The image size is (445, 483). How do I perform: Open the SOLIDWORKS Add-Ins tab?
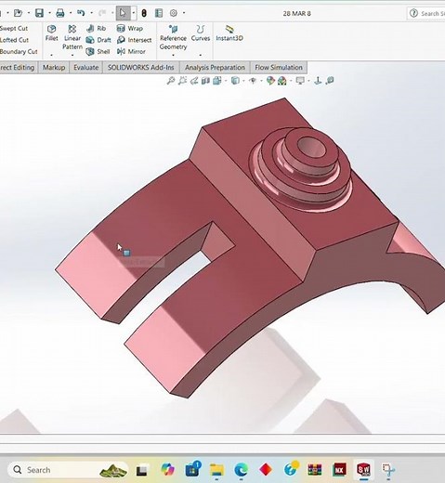[141, 68]
